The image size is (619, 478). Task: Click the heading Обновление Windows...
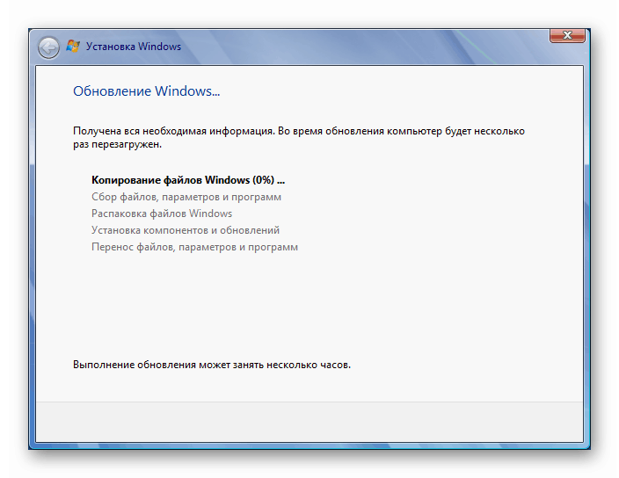tap(147, 91)
